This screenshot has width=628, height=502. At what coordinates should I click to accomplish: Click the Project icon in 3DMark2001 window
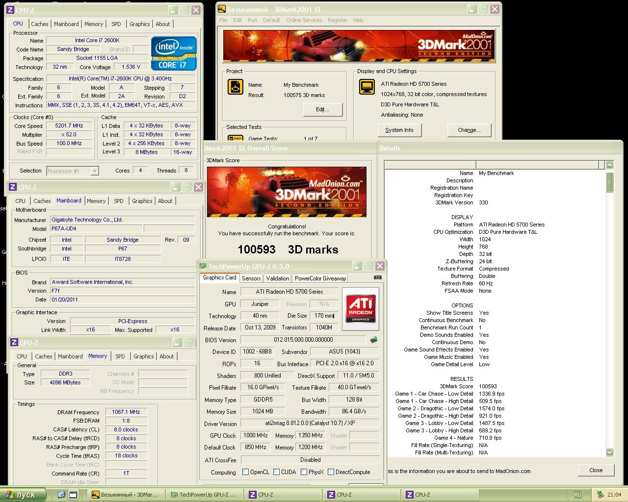(x=235, y=87)
